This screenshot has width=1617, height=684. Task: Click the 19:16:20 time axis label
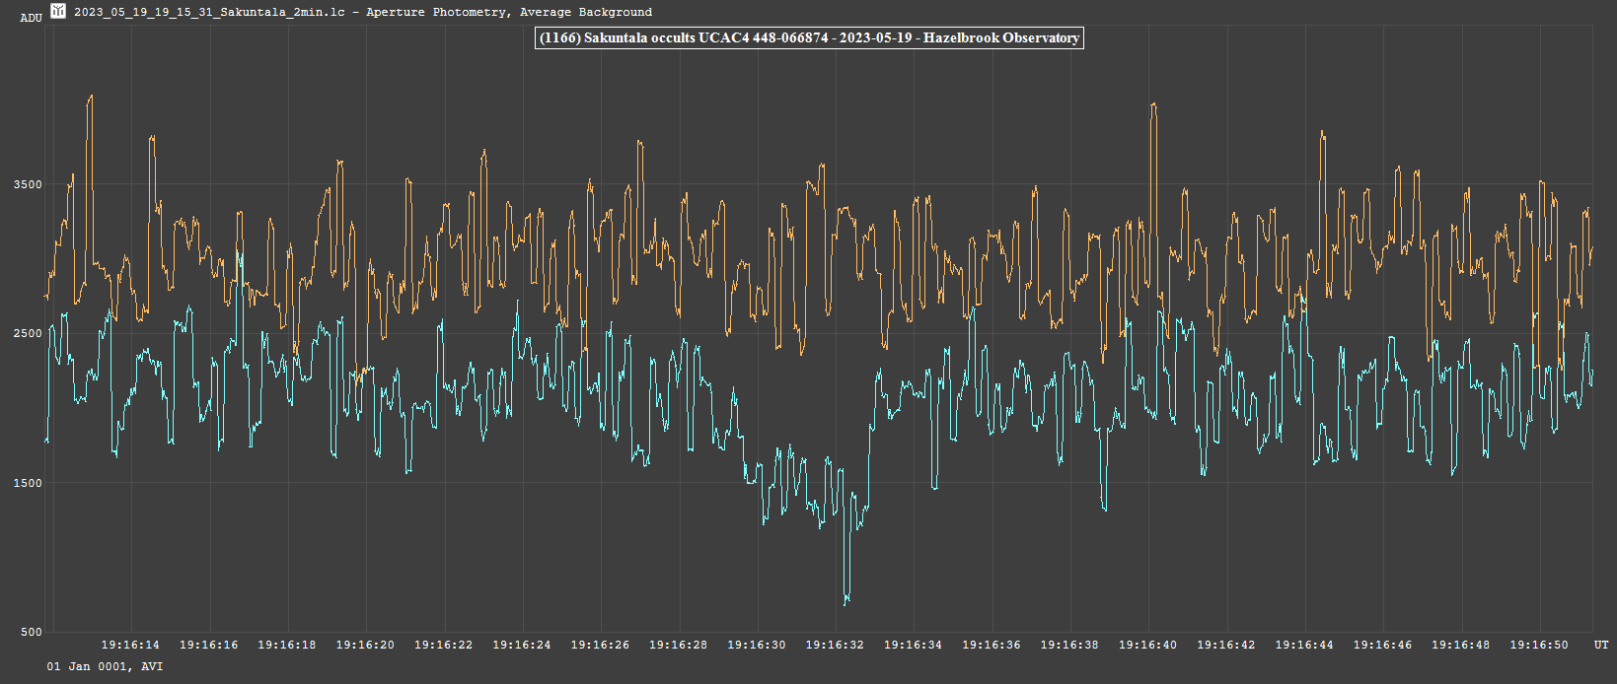coord(365,645)
